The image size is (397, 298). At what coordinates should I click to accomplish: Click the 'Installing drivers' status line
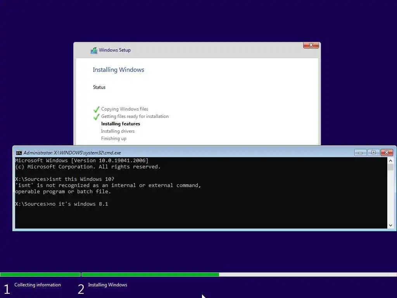118,131
